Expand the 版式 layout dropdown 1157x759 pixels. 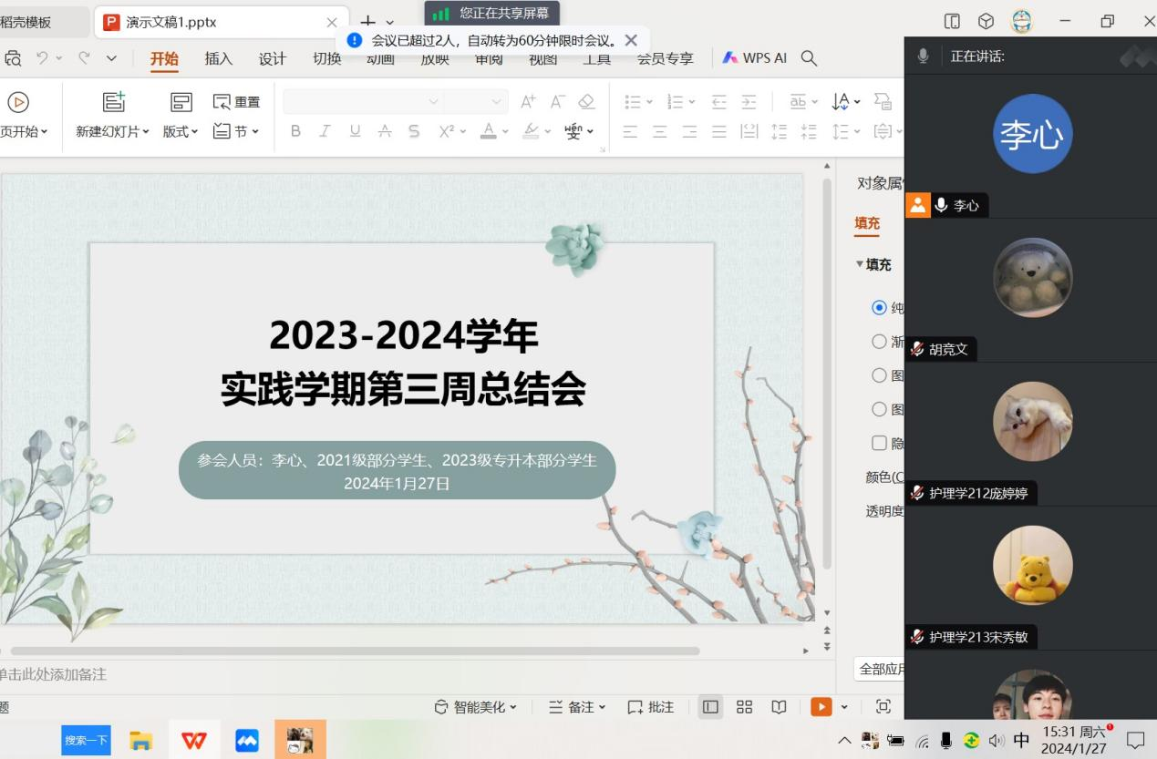(181, 131)
